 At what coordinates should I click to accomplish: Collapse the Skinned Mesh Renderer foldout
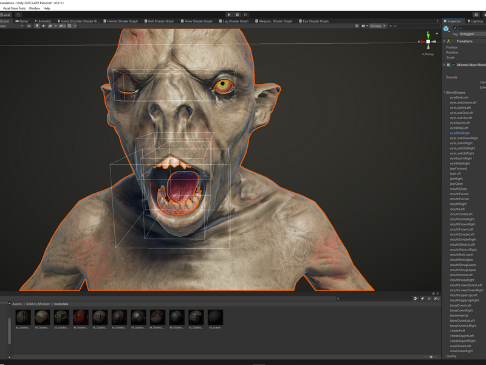tap(445, 65)
